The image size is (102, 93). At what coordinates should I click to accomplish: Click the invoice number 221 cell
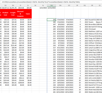pyautogui.click(x=52, y=55)
